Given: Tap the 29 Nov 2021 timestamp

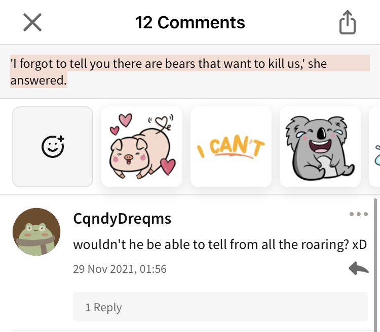Looking at the screenshot, I should pyautogui.click(x=120, y=269).
